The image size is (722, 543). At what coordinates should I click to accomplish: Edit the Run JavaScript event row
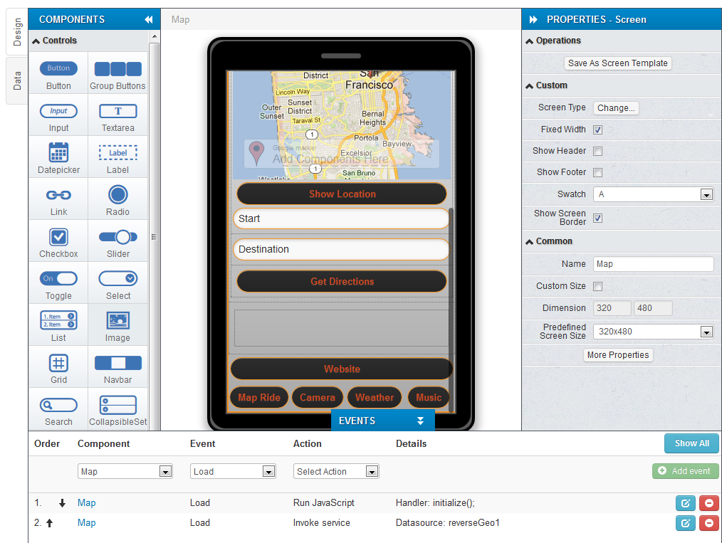[x=685, y=503]
